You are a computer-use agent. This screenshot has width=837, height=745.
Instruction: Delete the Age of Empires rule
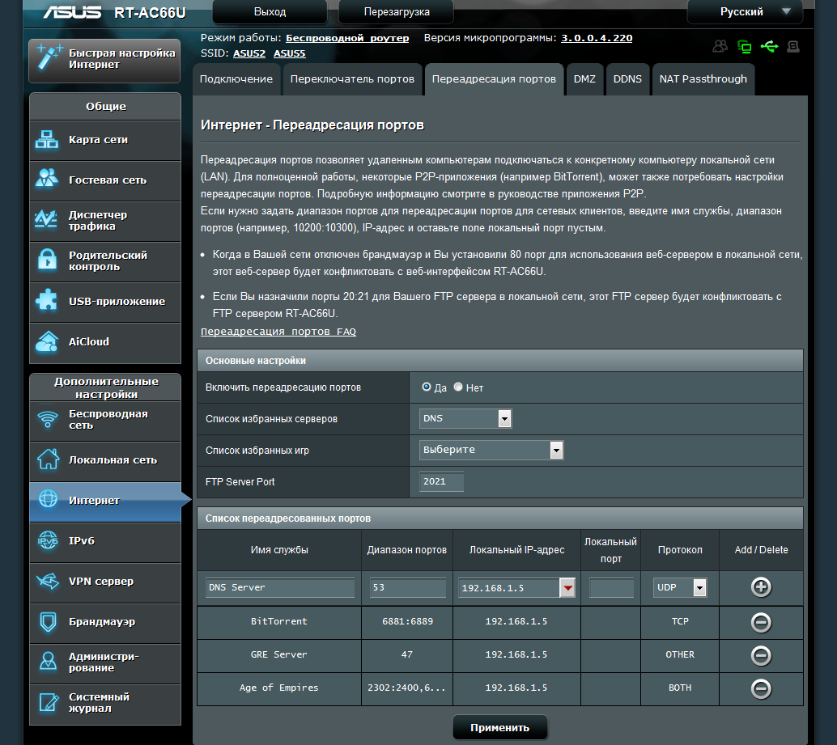pyautogui.click(x=761, y=688)
